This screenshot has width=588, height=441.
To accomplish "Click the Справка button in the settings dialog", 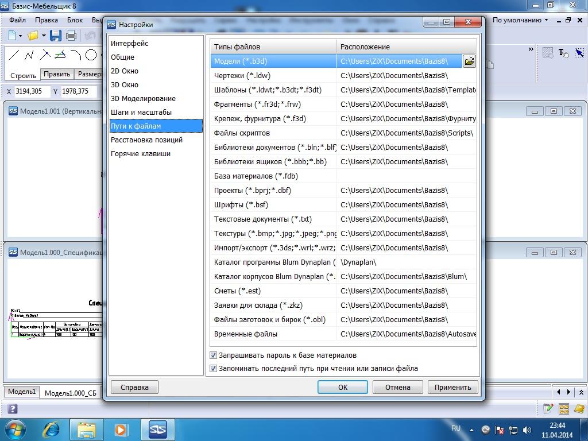I will (x=134, y=388).
